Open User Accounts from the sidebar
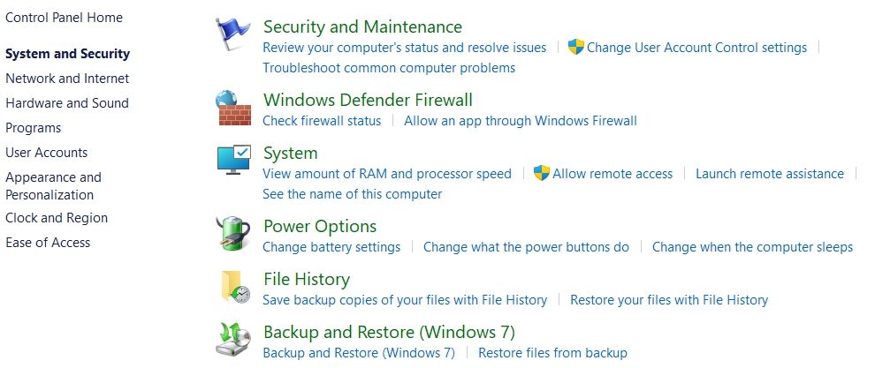The height and width of the screenshot is (368, 875). pyautogui.click(x=47, y=153)
